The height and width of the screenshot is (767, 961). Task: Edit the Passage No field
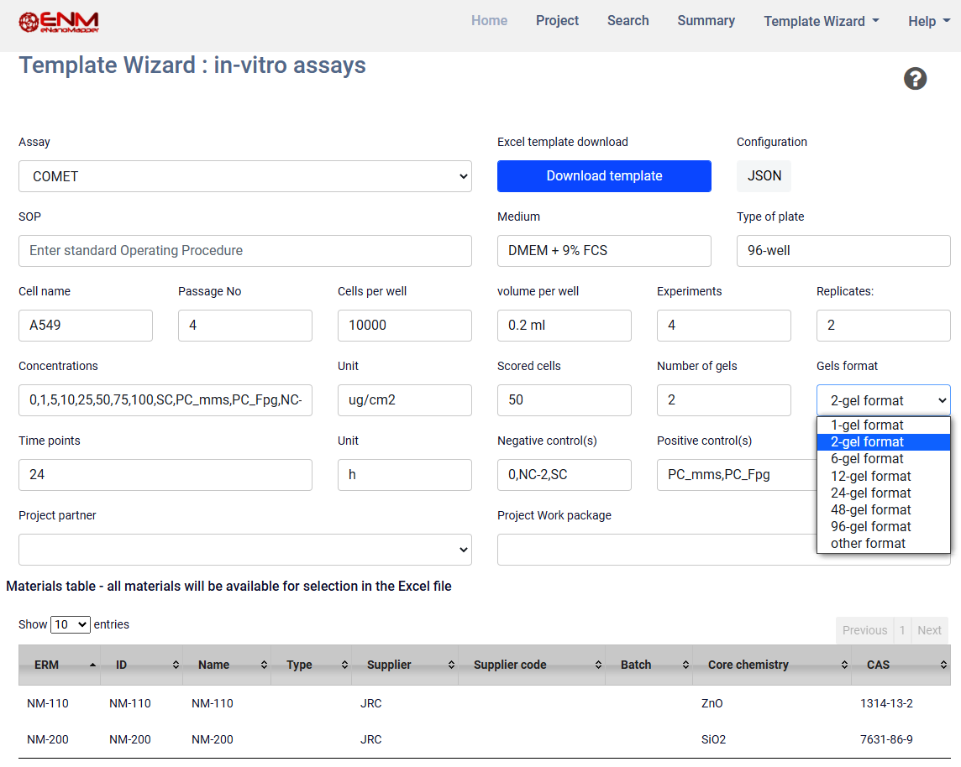point(245,326)
